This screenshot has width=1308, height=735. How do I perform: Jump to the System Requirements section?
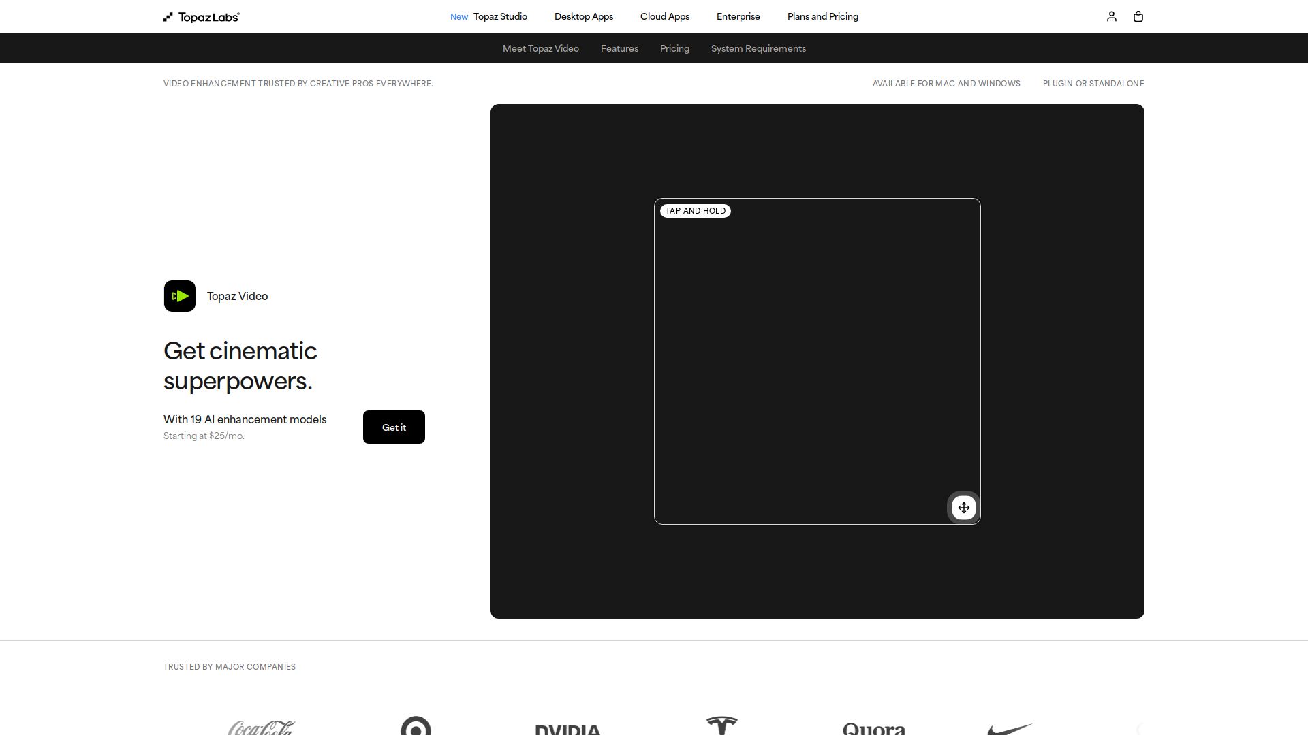(758, 48)
